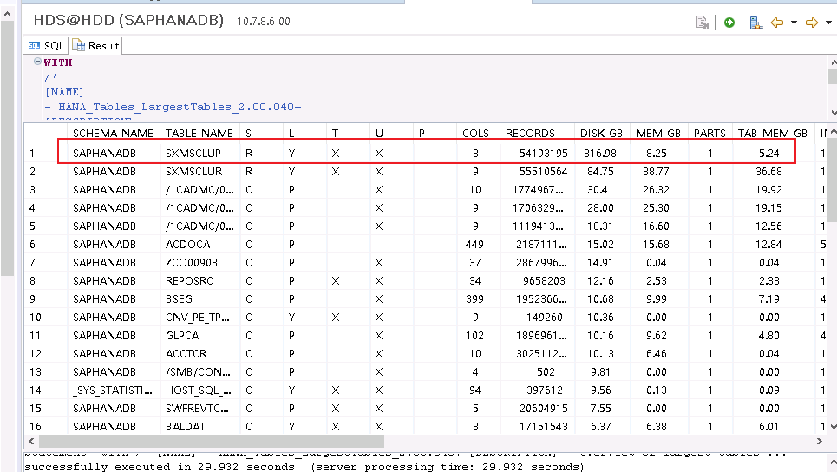Click the DISK GB column header

pos(601,133)
